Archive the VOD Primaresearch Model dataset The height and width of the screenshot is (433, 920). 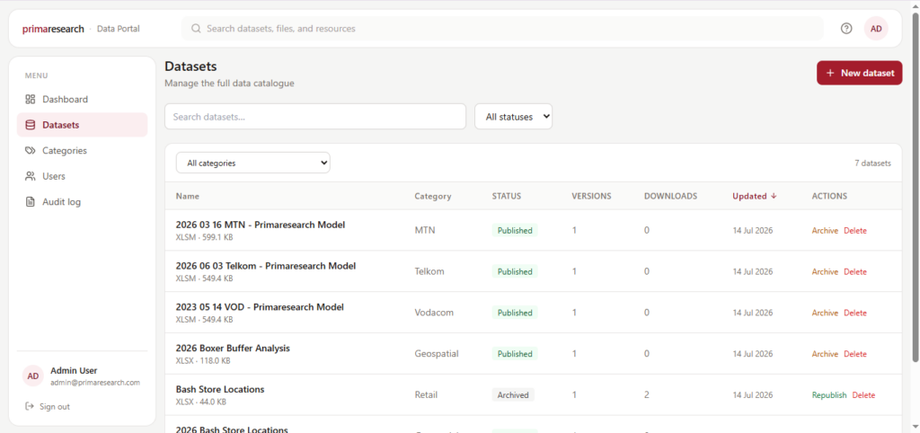(x=825, y=313)
